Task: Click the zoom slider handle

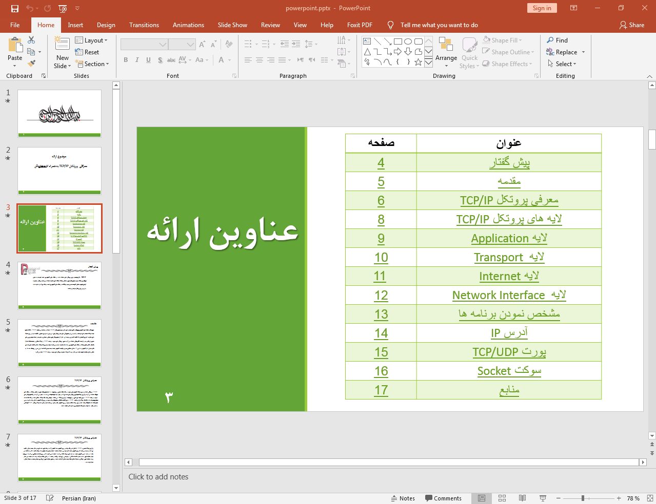Action: point(583,498)
